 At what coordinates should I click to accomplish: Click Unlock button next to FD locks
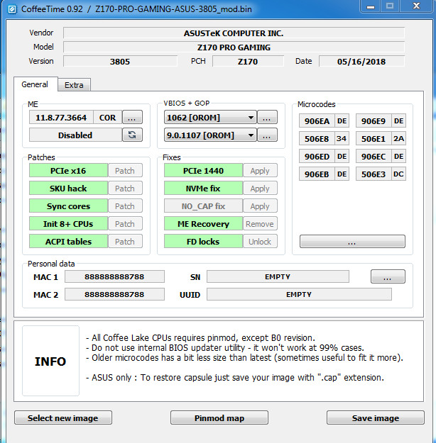tap(260, 241)
